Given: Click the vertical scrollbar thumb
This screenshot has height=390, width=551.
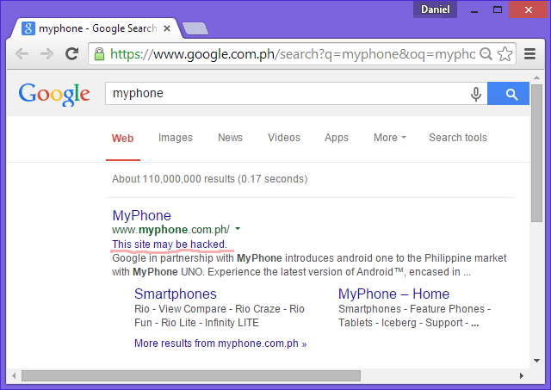Looking at the screenshot, I should click(x=536, y=153).
